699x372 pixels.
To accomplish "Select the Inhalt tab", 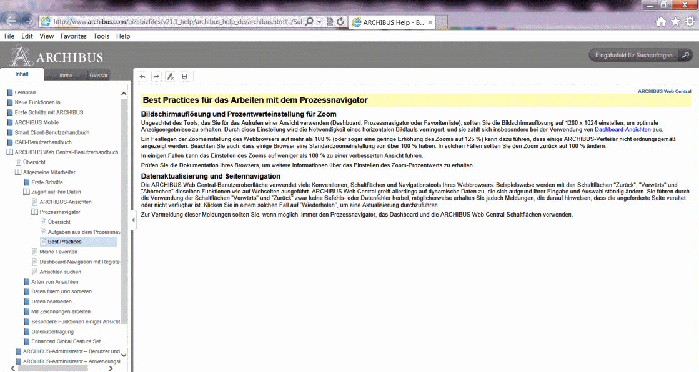I will 22,74.
